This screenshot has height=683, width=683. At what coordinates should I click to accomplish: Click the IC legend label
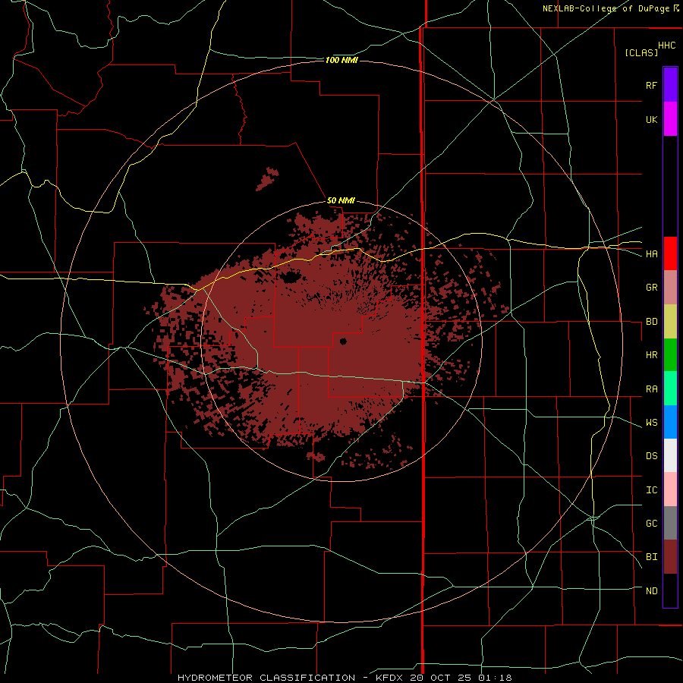(651, 490)
